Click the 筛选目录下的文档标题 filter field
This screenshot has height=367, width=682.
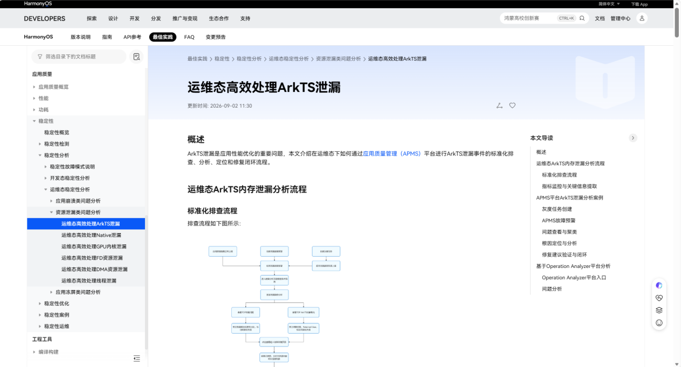click(x=79, y=57)
